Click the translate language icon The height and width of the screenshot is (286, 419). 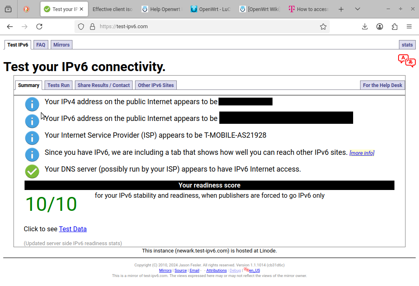point(407,60)
